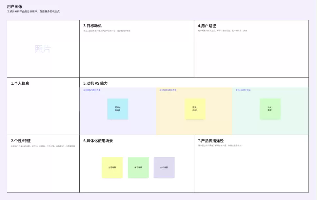Select the blue sticky note with 因素1 因素2
This screenshot has width=317, height=200.
(x=118, y=109)
